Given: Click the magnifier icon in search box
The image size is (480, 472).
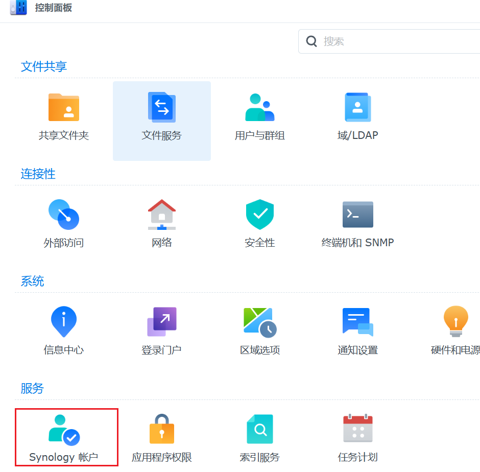Looking at the screenshot, I should [311, 41].
